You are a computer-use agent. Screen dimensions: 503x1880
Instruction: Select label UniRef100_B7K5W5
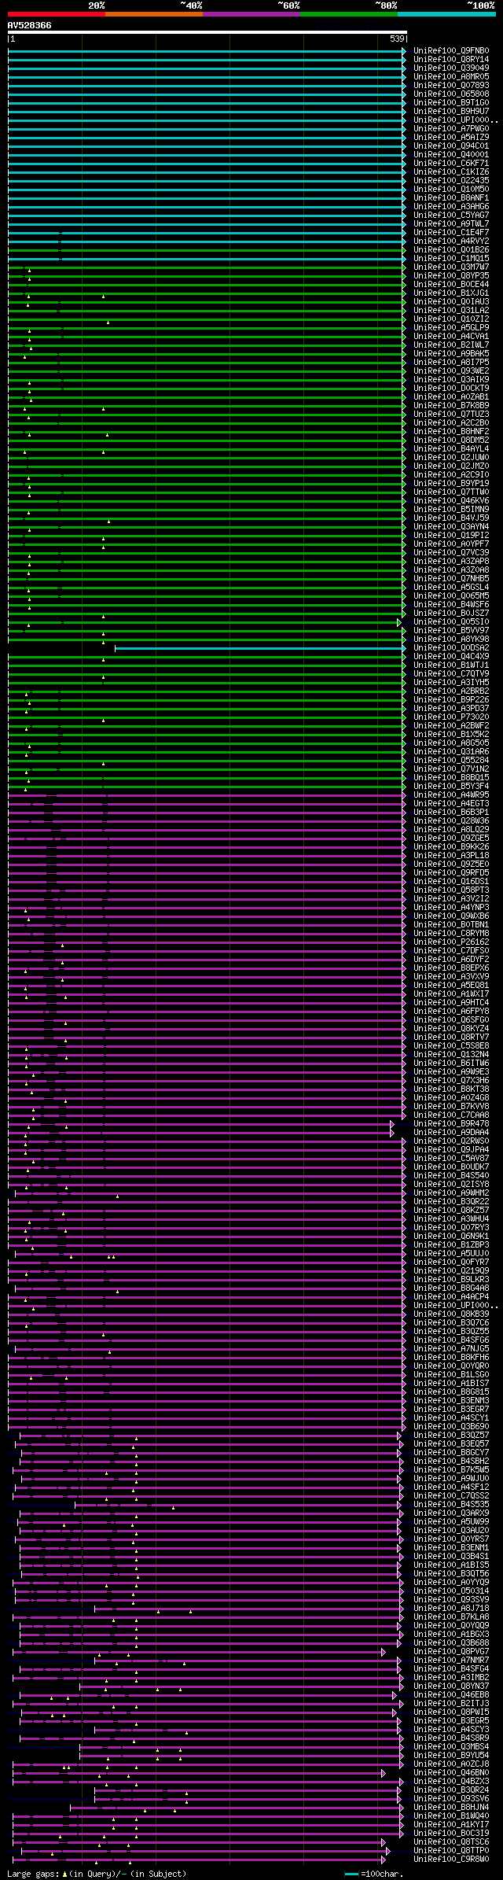coord(451,1470)
